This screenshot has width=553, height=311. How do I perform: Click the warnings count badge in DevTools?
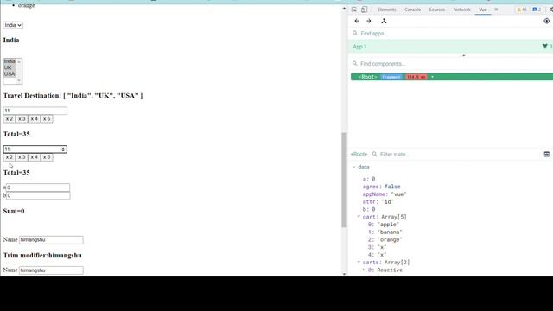pyautogui.click(x=522, y=10)
